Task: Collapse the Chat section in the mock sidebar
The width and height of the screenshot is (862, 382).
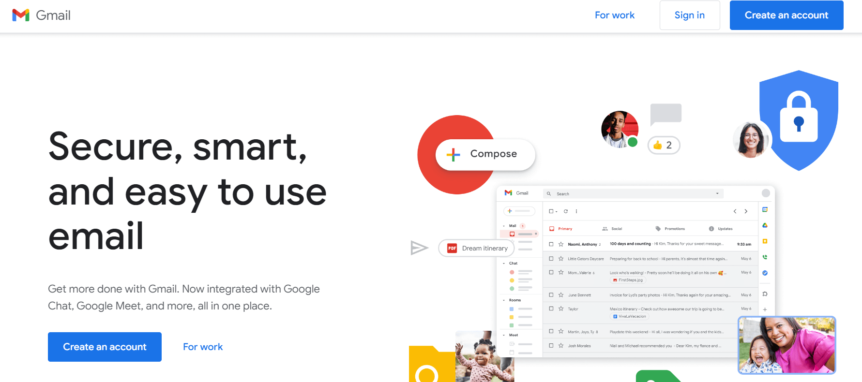Action: 504,264
